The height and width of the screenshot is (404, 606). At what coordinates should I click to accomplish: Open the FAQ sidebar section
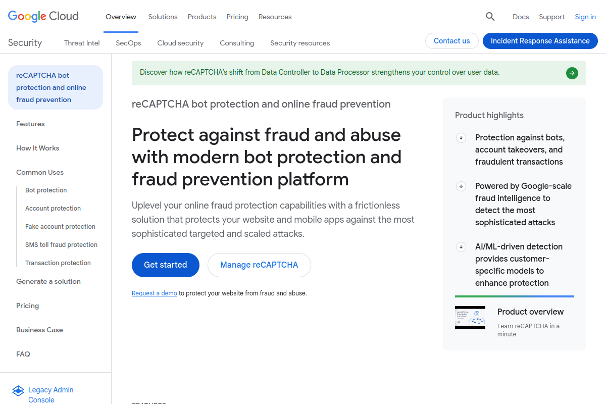tap(23, 354)
